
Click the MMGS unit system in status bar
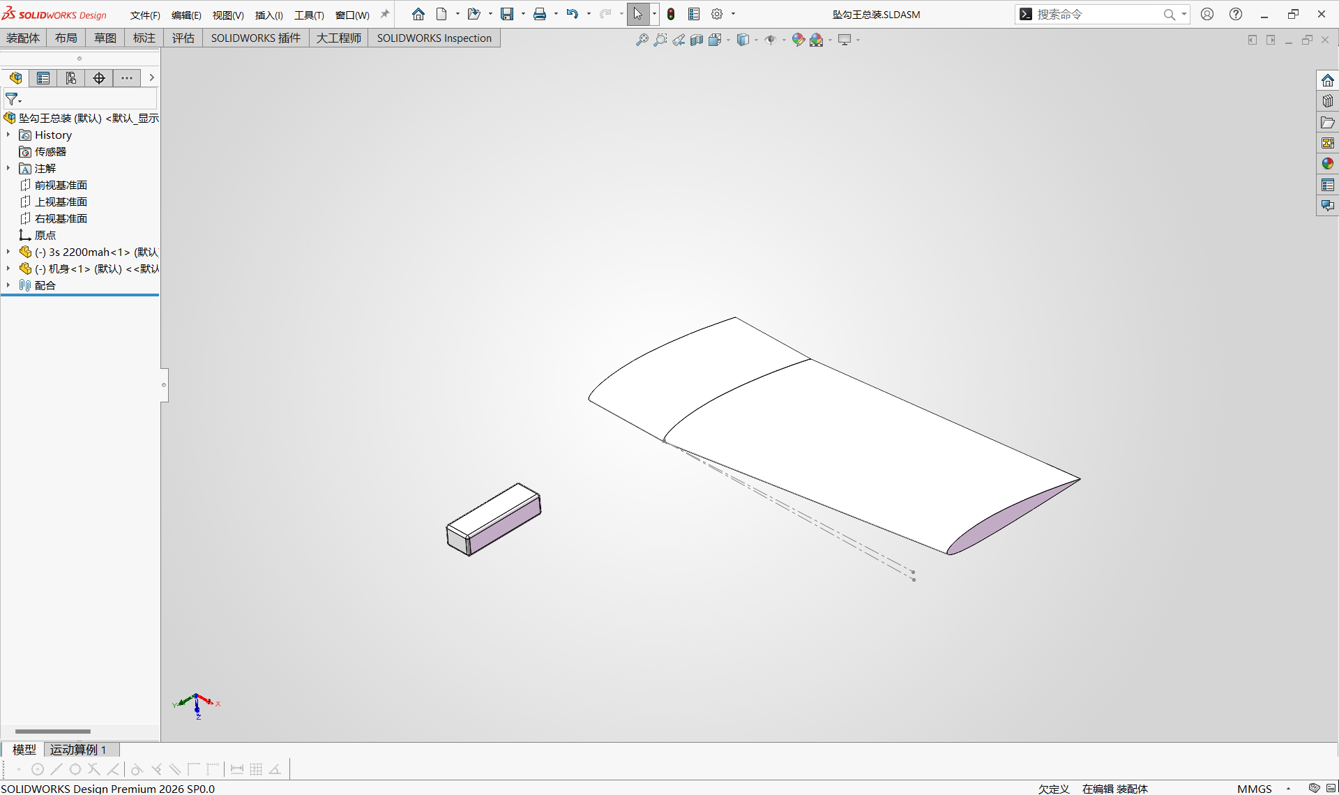coord(1255,789)
